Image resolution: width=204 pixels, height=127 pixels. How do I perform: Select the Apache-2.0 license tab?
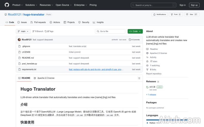(x=44, y=78)
